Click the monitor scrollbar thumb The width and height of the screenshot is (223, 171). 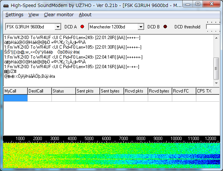tap(216, 69)
